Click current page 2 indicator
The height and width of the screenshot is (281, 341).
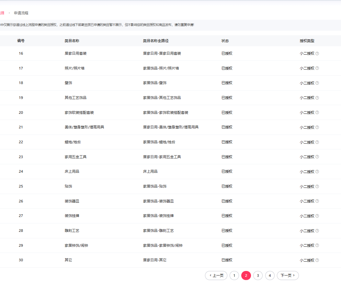click(246, 276)
